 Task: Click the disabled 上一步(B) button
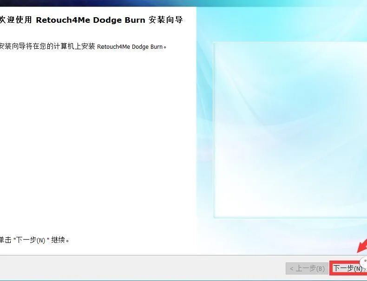[307, 268]
